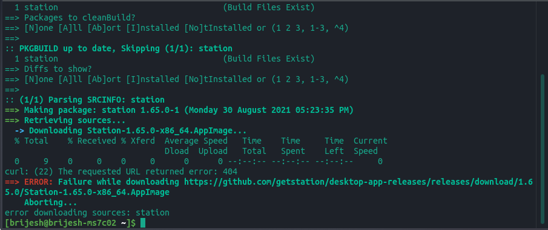Click the blue arrow before Downloading

(19, 131)
